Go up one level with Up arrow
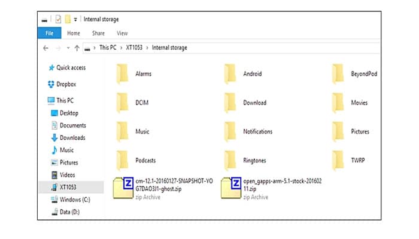 pos(77,48)
